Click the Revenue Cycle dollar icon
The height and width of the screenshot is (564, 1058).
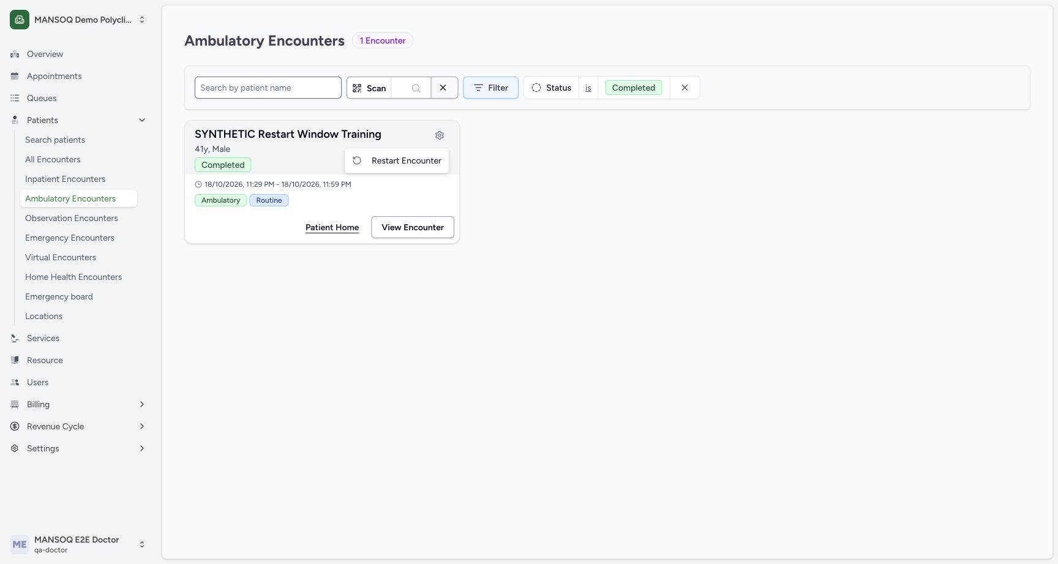(15, 427)
